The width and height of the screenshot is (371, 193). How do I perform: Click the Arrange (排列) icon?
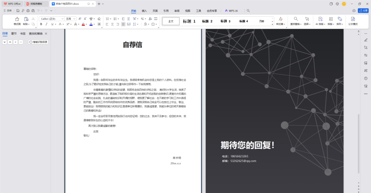(x=340, y=19)
